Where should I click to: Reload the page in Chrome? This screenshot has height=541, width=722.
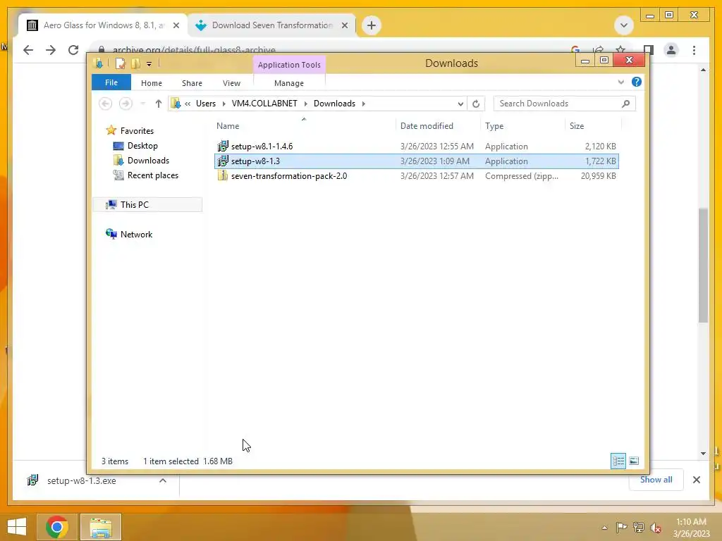point(73,50)
